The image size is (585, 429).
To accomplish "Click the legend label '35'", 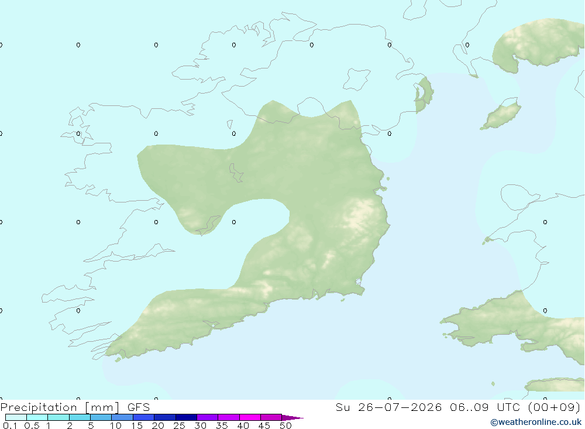I will click(x=222, y=425).
